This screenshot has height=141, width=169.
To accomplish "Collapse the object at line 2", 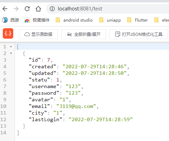I will tap(11, 53).
